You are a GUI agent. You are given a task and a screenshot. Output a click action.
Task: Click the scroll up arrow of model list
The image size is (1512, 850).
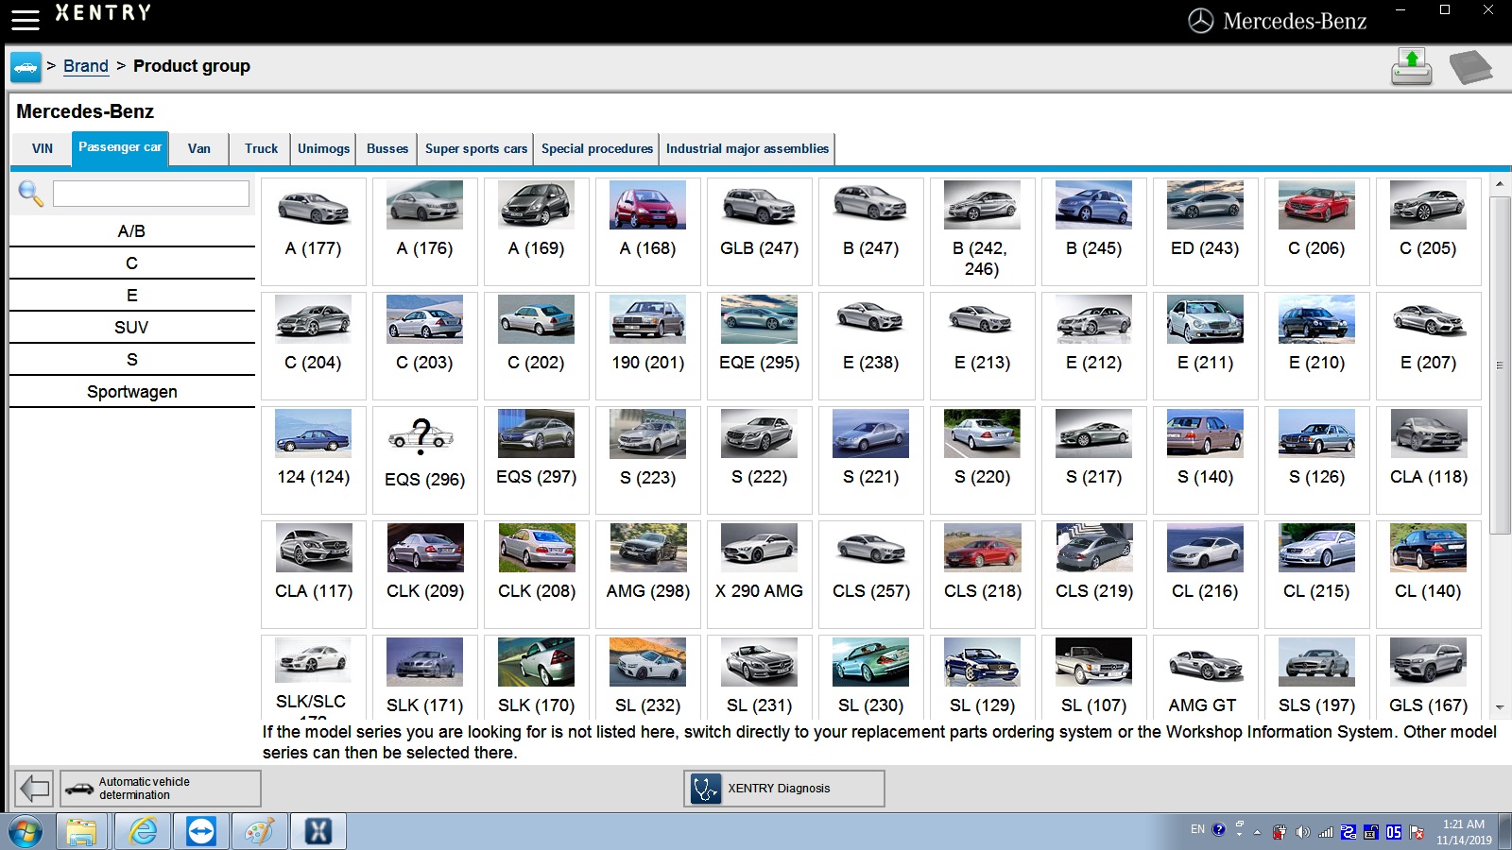pyautogui.click(x=1500, y=184)
